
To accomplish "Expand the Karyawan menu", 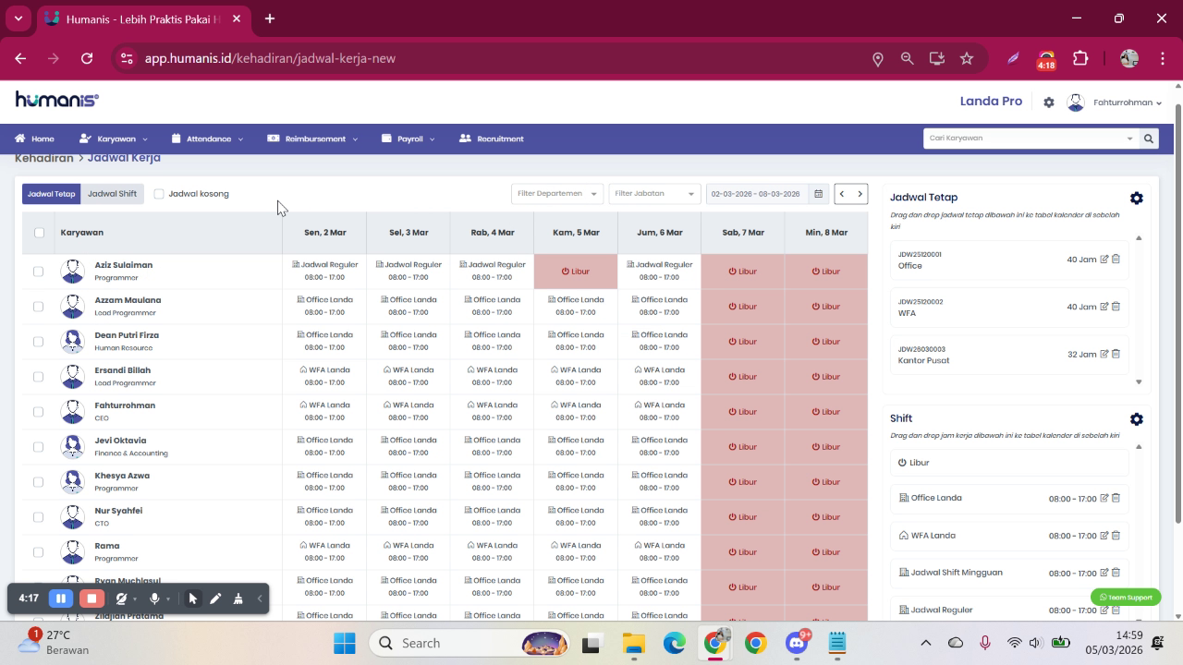I will pos(114,139).
